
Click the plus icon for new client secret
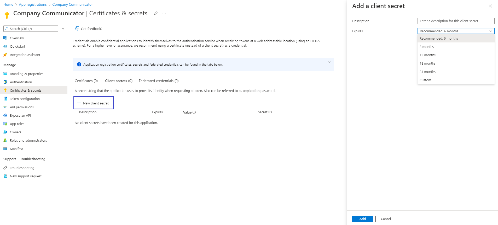[x=79, y=103]
